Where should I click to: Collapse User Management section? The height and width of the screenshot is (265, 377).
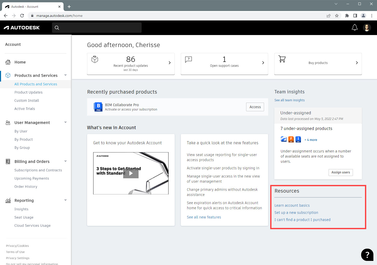(65, 122)
